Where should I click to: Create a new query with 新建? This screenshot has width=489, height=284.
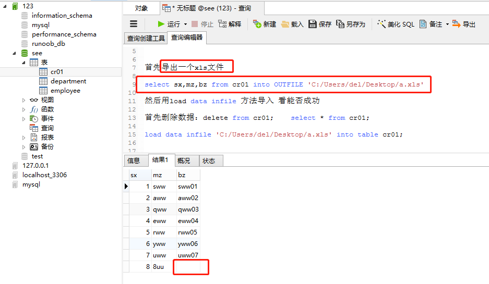point(265,24)
